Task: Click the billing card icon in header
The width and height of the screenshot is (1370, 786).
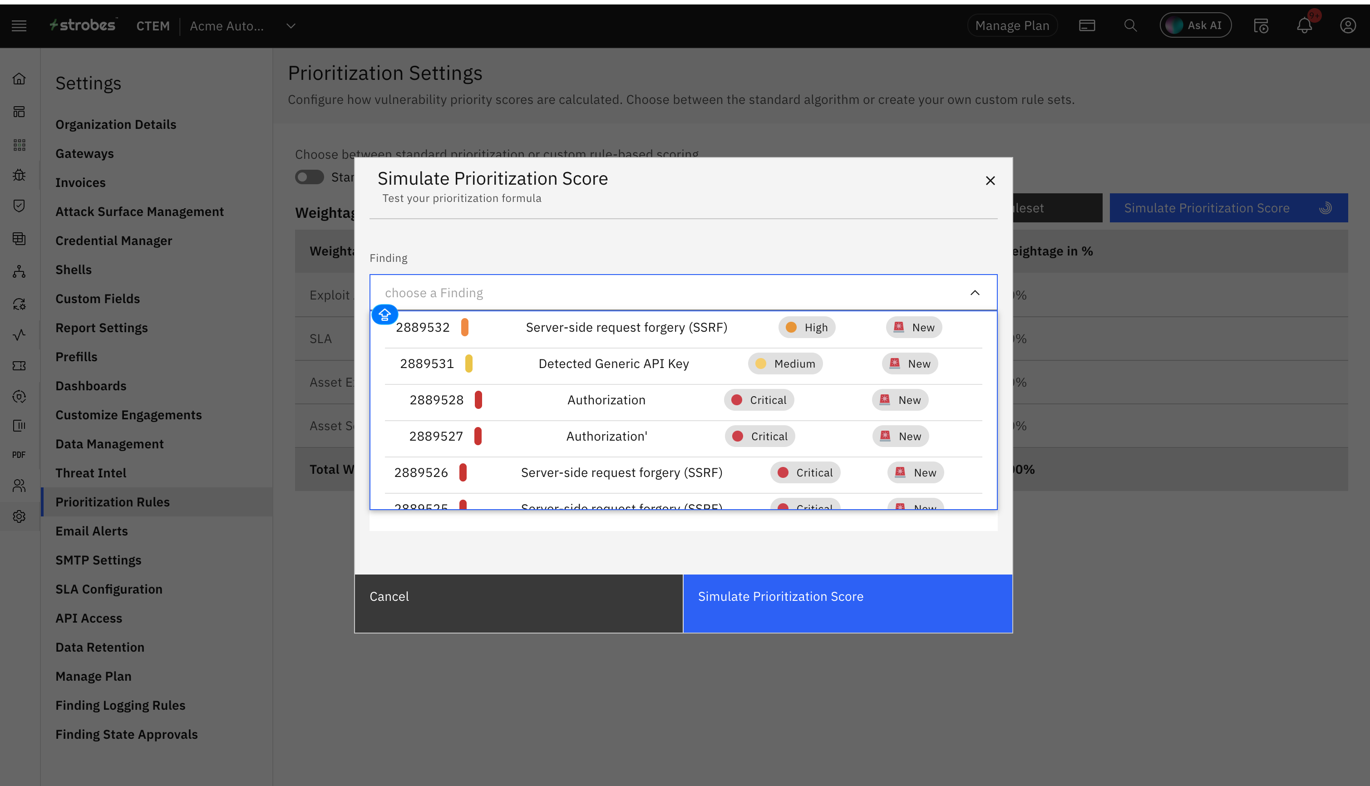Action: pyautogui.click(x=1086, y=26)
